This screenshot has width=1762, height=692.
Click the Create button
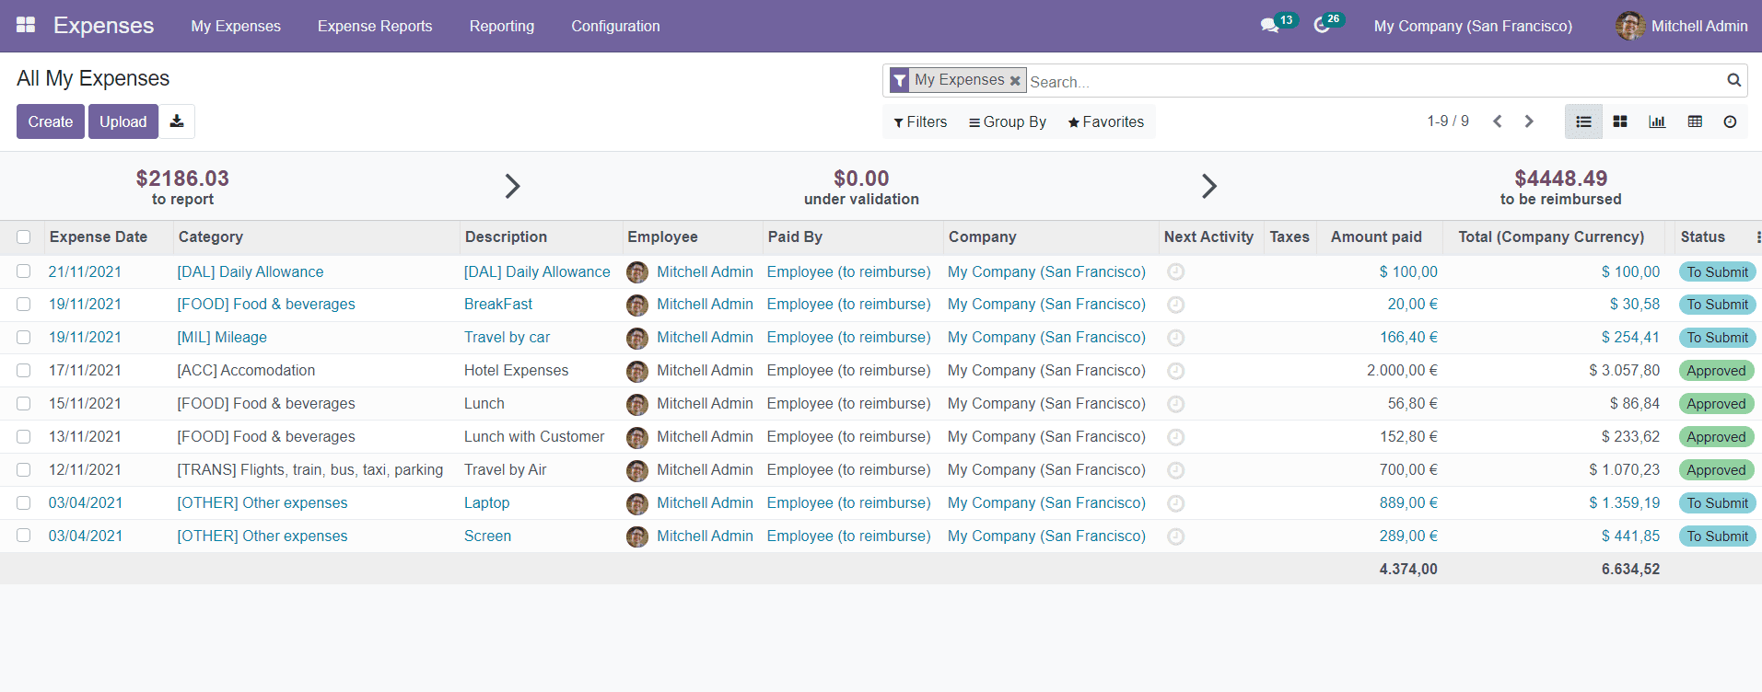(x=51, y=121)
